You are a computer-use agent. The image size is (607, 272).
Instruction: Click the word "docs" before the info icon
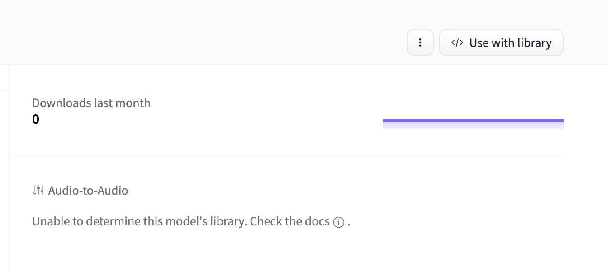click(317, 222)
